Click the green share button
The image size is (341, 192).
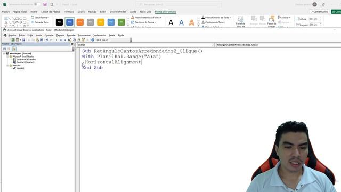point(336,12)
